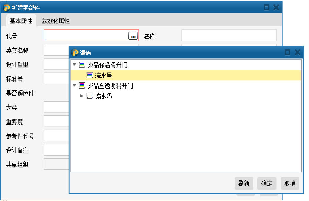Collapse the 成品保温滑升门 tree node
The width and height of the screenshot is (309, 201).
[x=75, y=65]
